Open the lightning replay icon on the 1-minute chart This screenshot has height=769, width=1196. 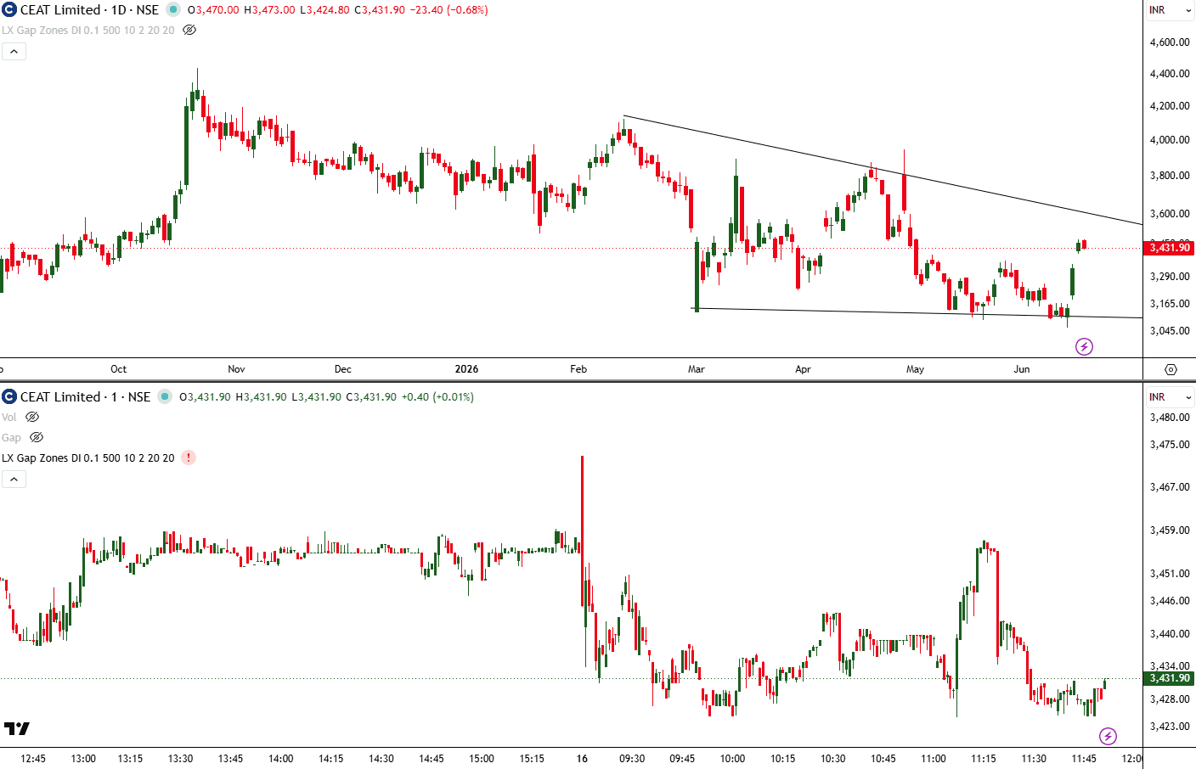tap(1108, 736)
